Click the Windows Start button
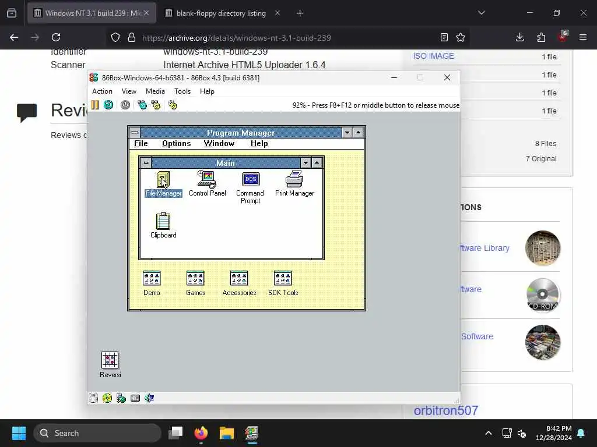Image resolution: width=597 pixels, height=447 pixels. [x=19, y=433]
